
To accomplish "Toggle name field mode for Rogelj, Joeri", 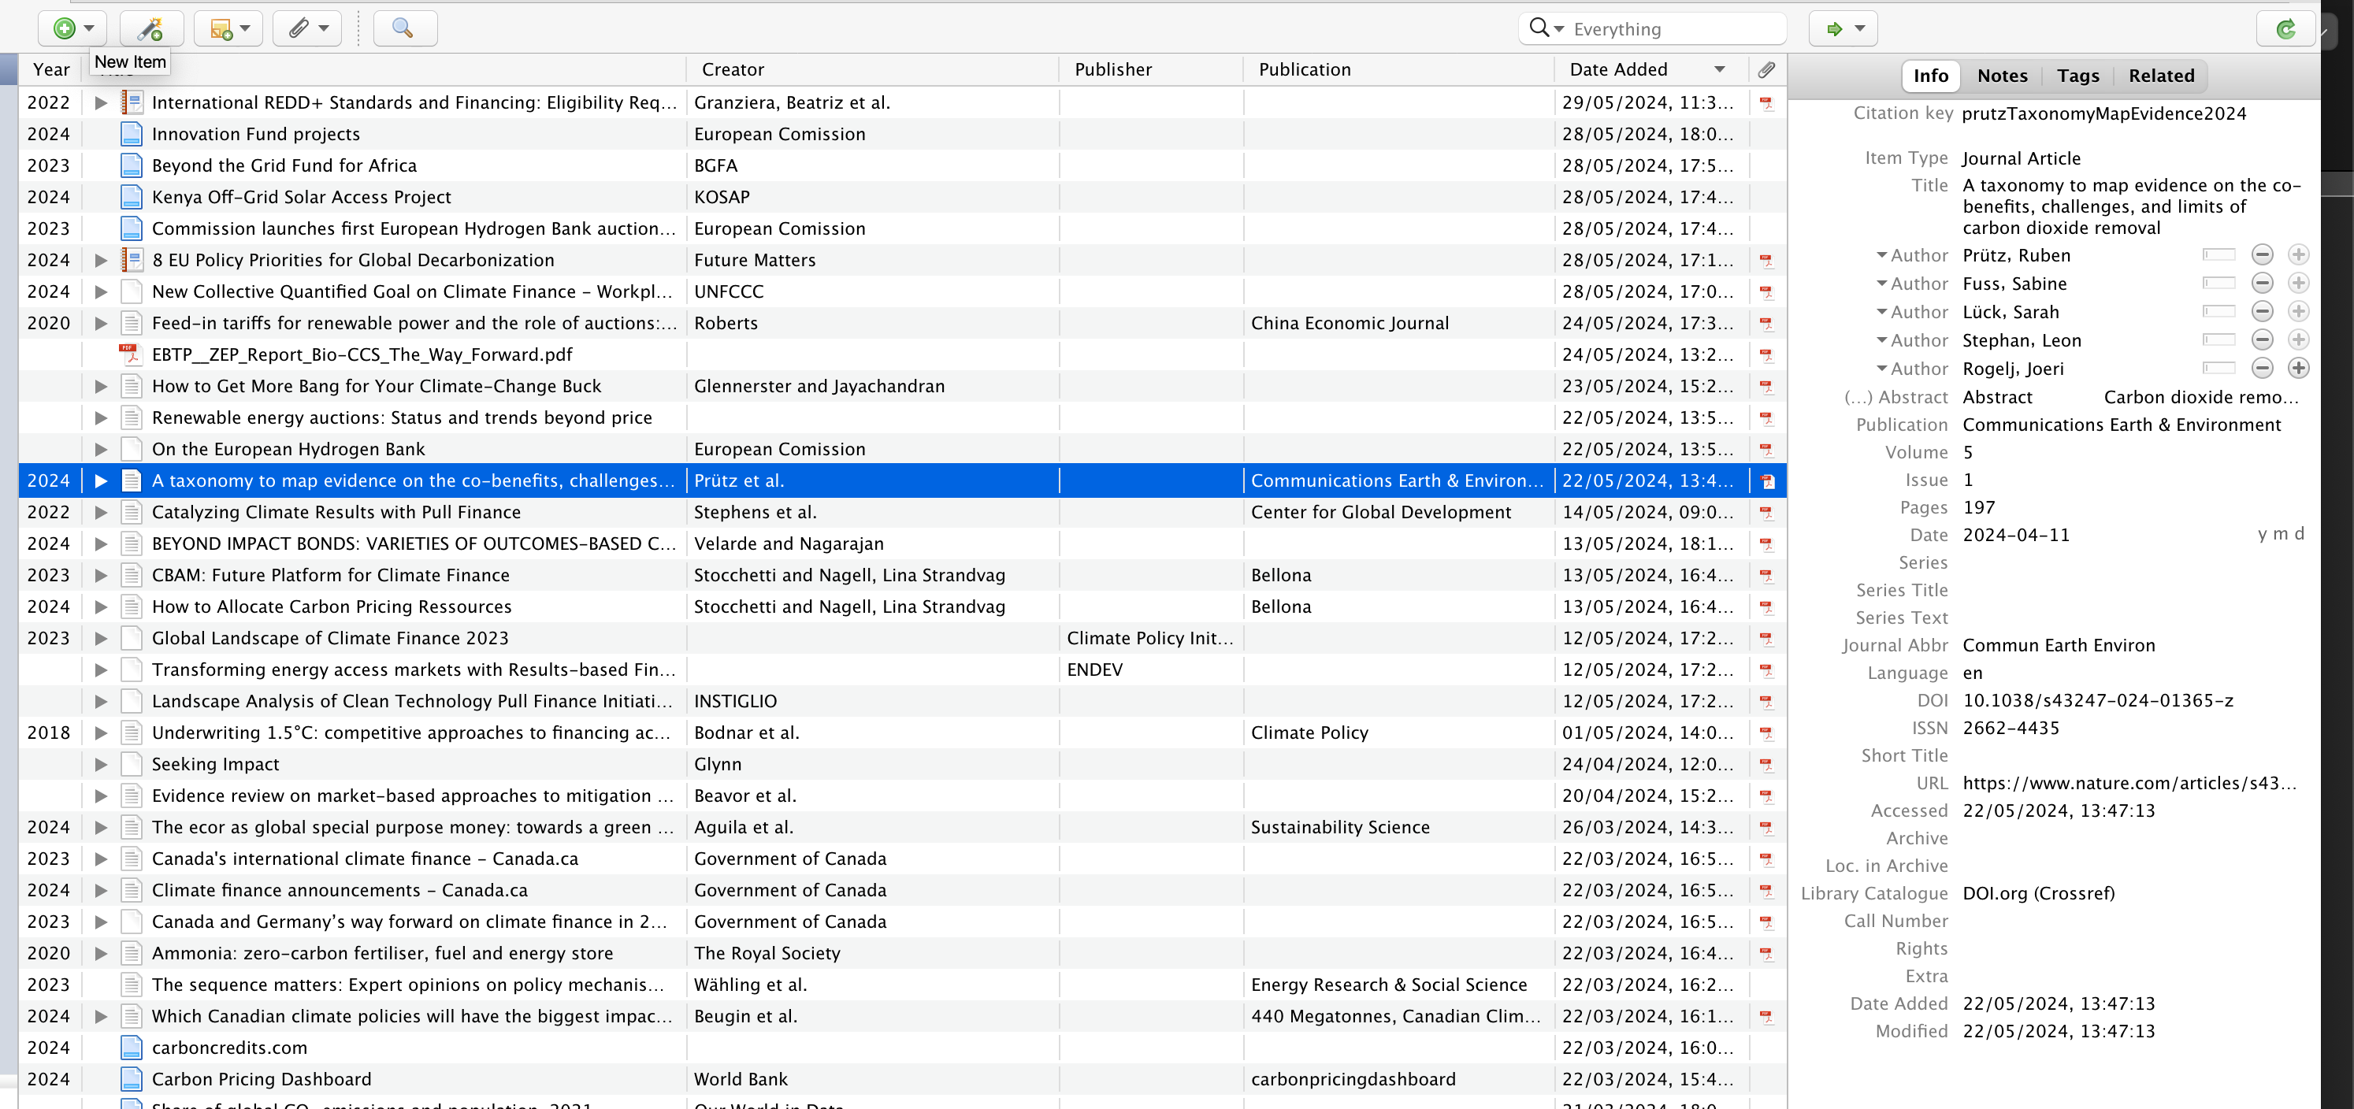I will [2218, 368].
